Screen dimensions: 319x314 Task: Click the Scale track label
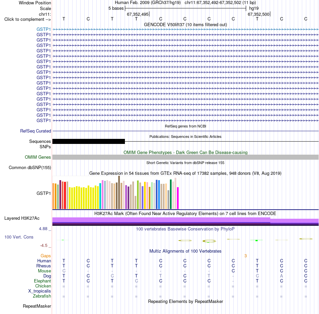pos(45,8)
